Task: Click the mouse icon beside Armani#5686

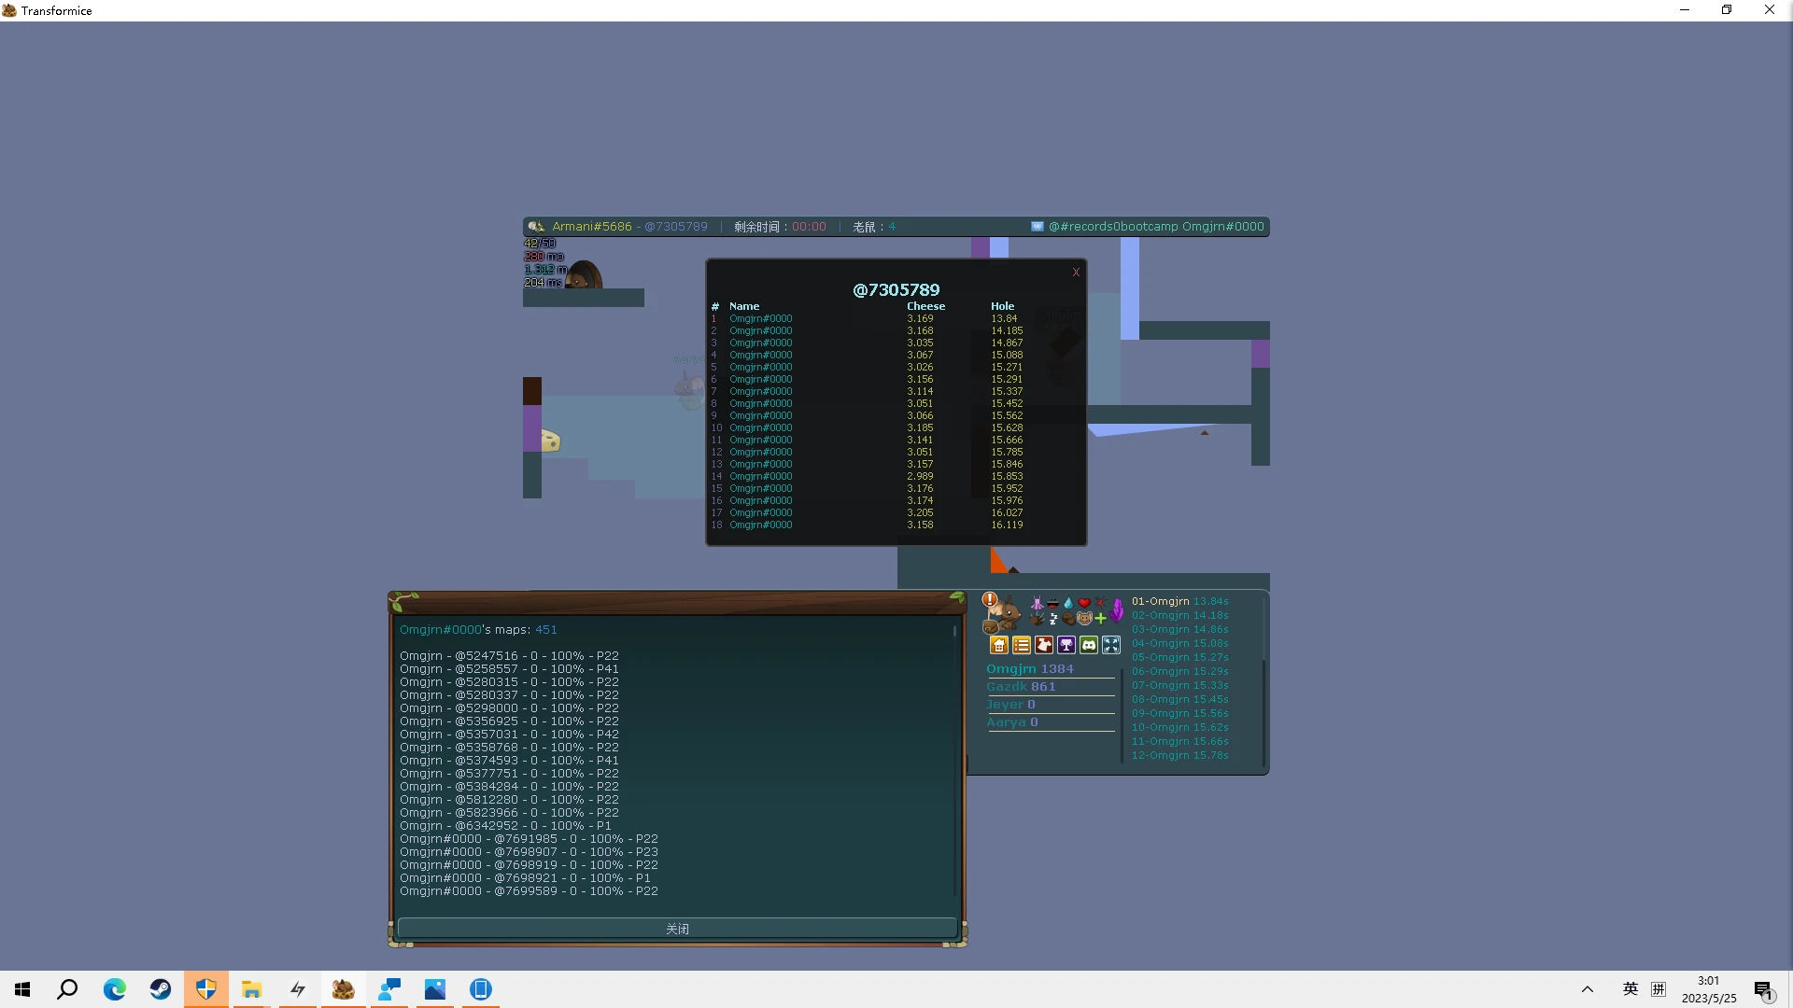Action: tap(536, 227)
